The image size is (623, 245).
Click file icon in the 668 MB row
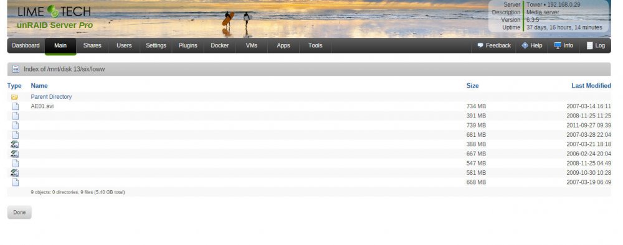click(15, 182)
